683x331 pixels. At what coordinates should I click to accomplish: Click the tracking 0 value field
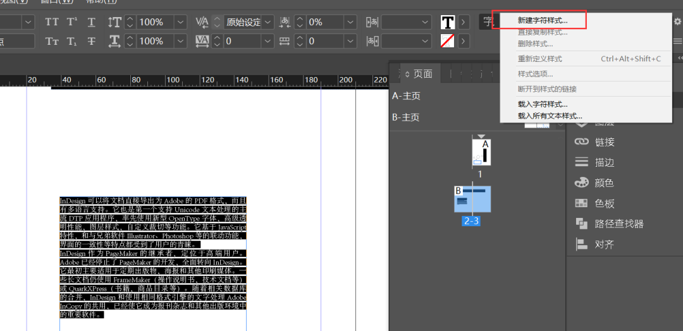coord(242,41)
